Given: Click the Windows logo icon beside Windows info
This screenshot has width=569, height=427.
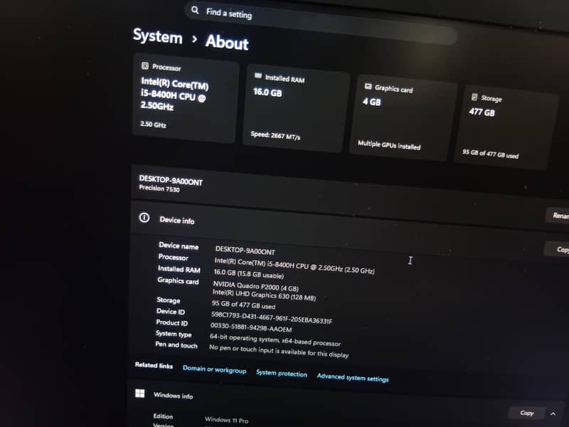Looking at the screenshot, I should [139, 394].
